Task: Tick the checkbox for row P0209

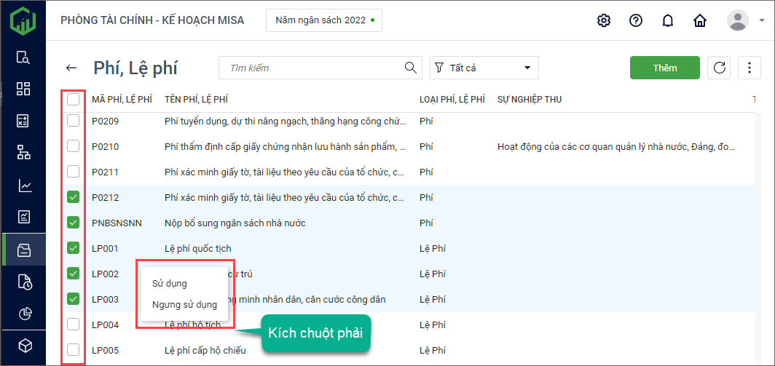Action: 74,121
